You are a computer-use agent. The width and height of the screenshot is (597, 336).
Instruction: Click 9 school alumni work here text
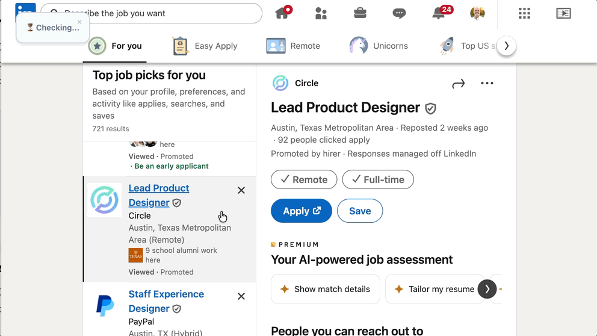click(x=181, y=255)
